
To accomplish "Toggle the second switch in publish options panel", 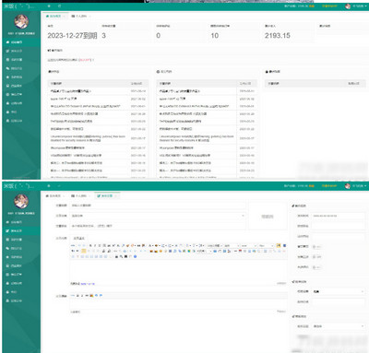I will tap(316, 257).
